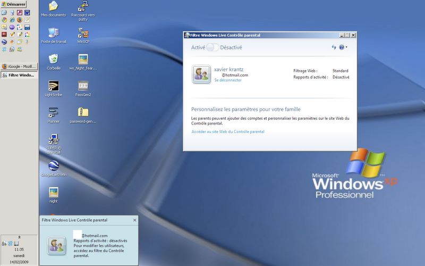Select the SUPER © Uninstall desktop icon
This screenshot has height=266, width=425.
click(x=54, y=144)
